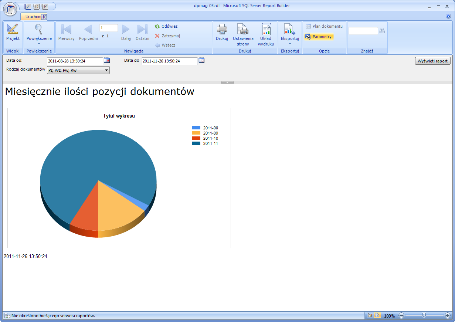Screen dimensions: 455x322
Task: Maximize the Report Builder window
Action: coord(438,6)
